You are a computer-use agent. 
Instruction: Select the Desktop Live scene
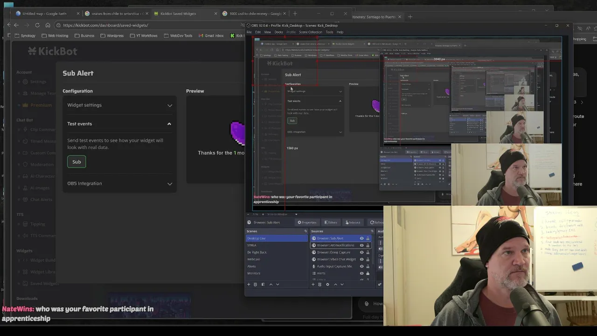pos(277,238)
